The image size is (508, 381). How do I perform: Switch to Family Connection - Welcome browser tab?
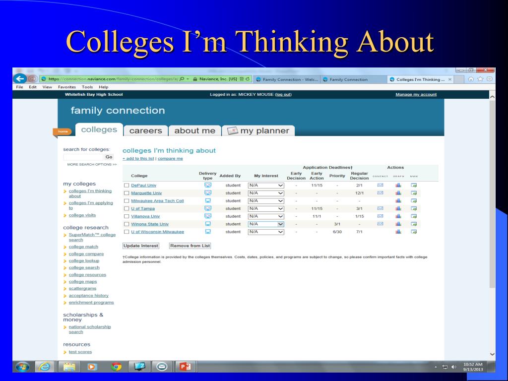point(287,79)
